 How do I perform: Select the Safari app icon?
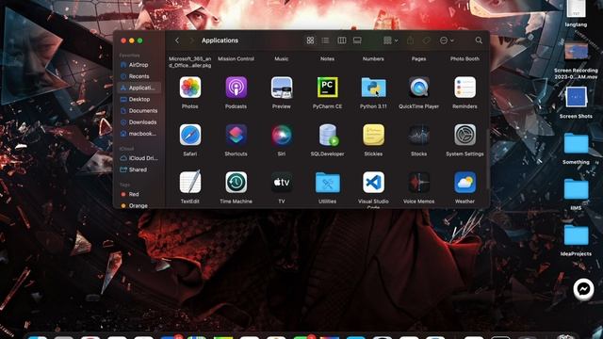(190, 135)
